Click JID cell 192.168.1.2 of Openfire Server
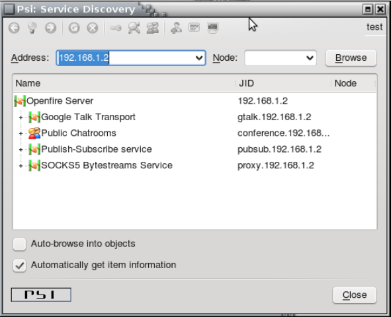The width and height of the screenshot is (391, 317). click(263, 101)
